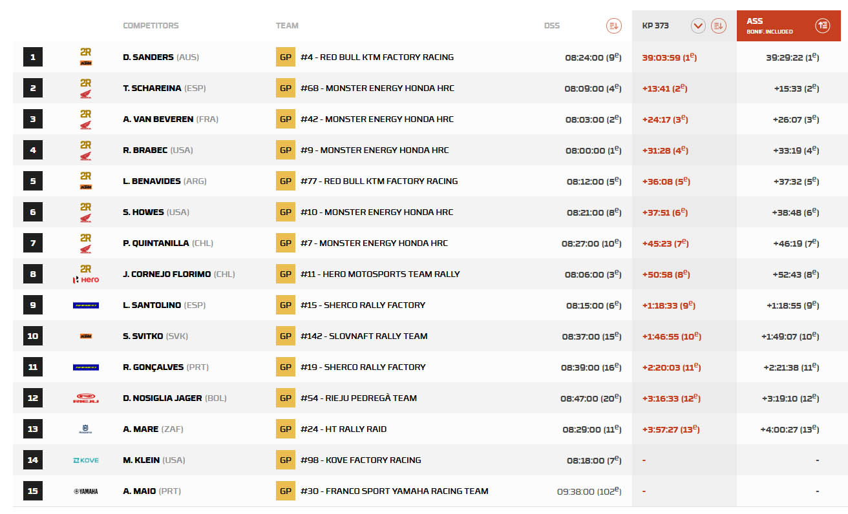The image size is (848, 514).
Task: Click team #142 - Slovnaft Rally Team
Action: (364, 336)
